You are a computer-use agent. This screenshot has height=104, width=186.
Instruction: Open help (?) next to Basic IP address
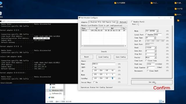119,70
